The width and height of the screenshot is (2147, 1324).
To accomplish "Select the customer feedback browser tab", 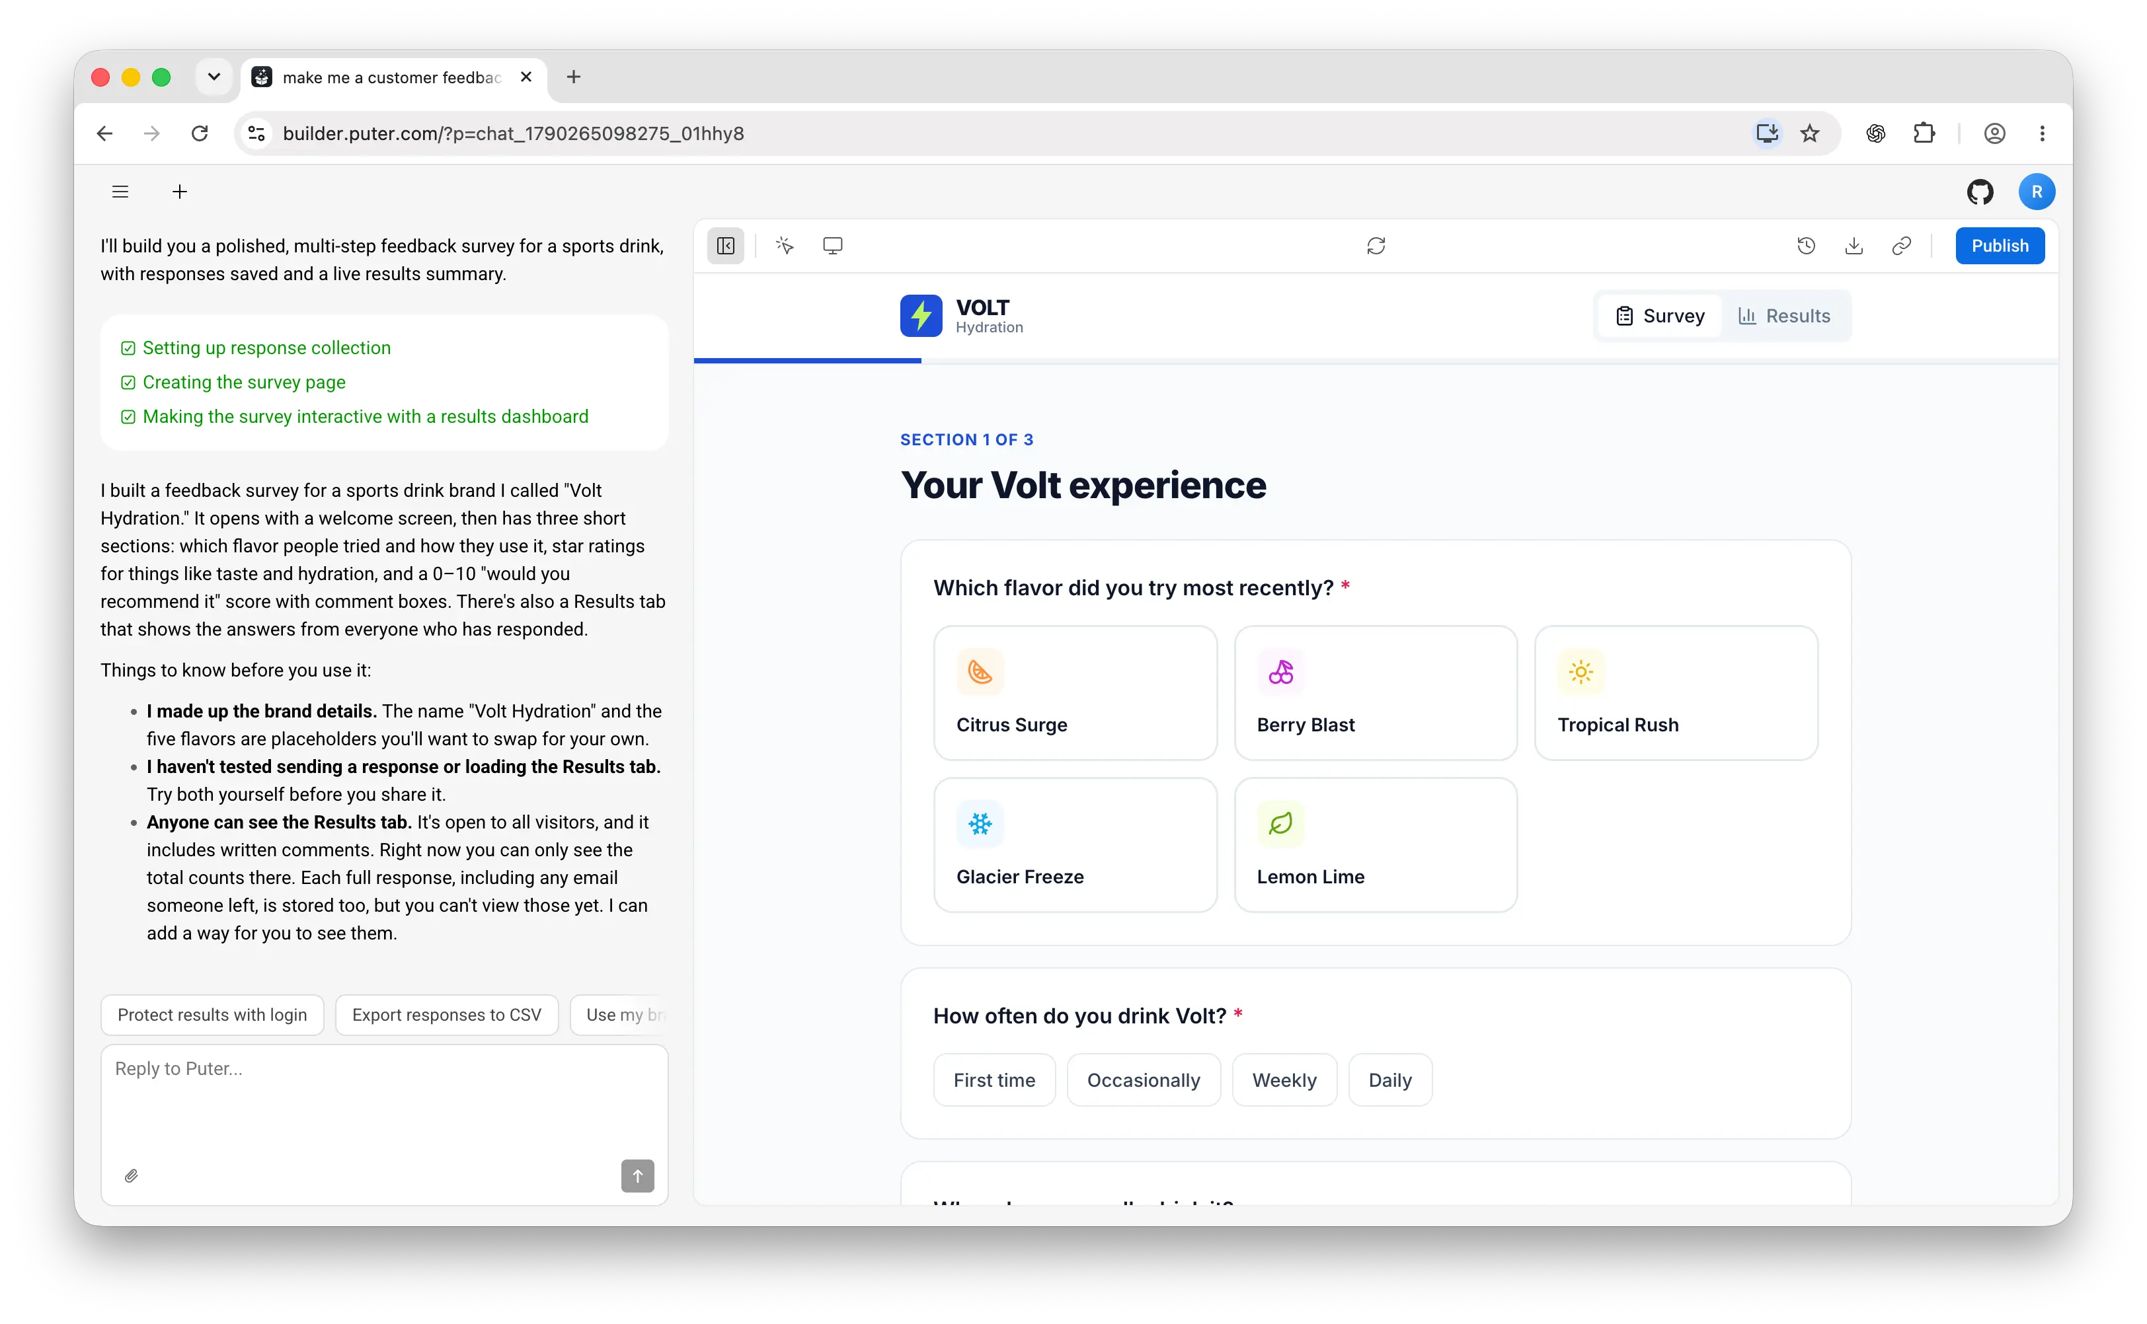I will coord(393,77).
